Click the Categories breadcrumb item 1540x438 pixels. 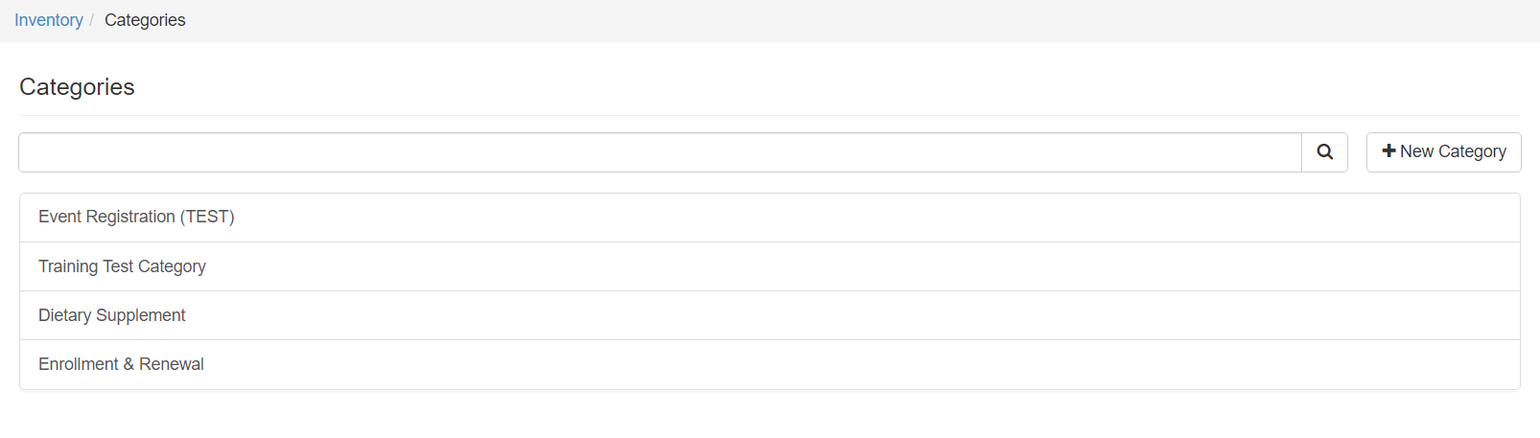point(145,20)
